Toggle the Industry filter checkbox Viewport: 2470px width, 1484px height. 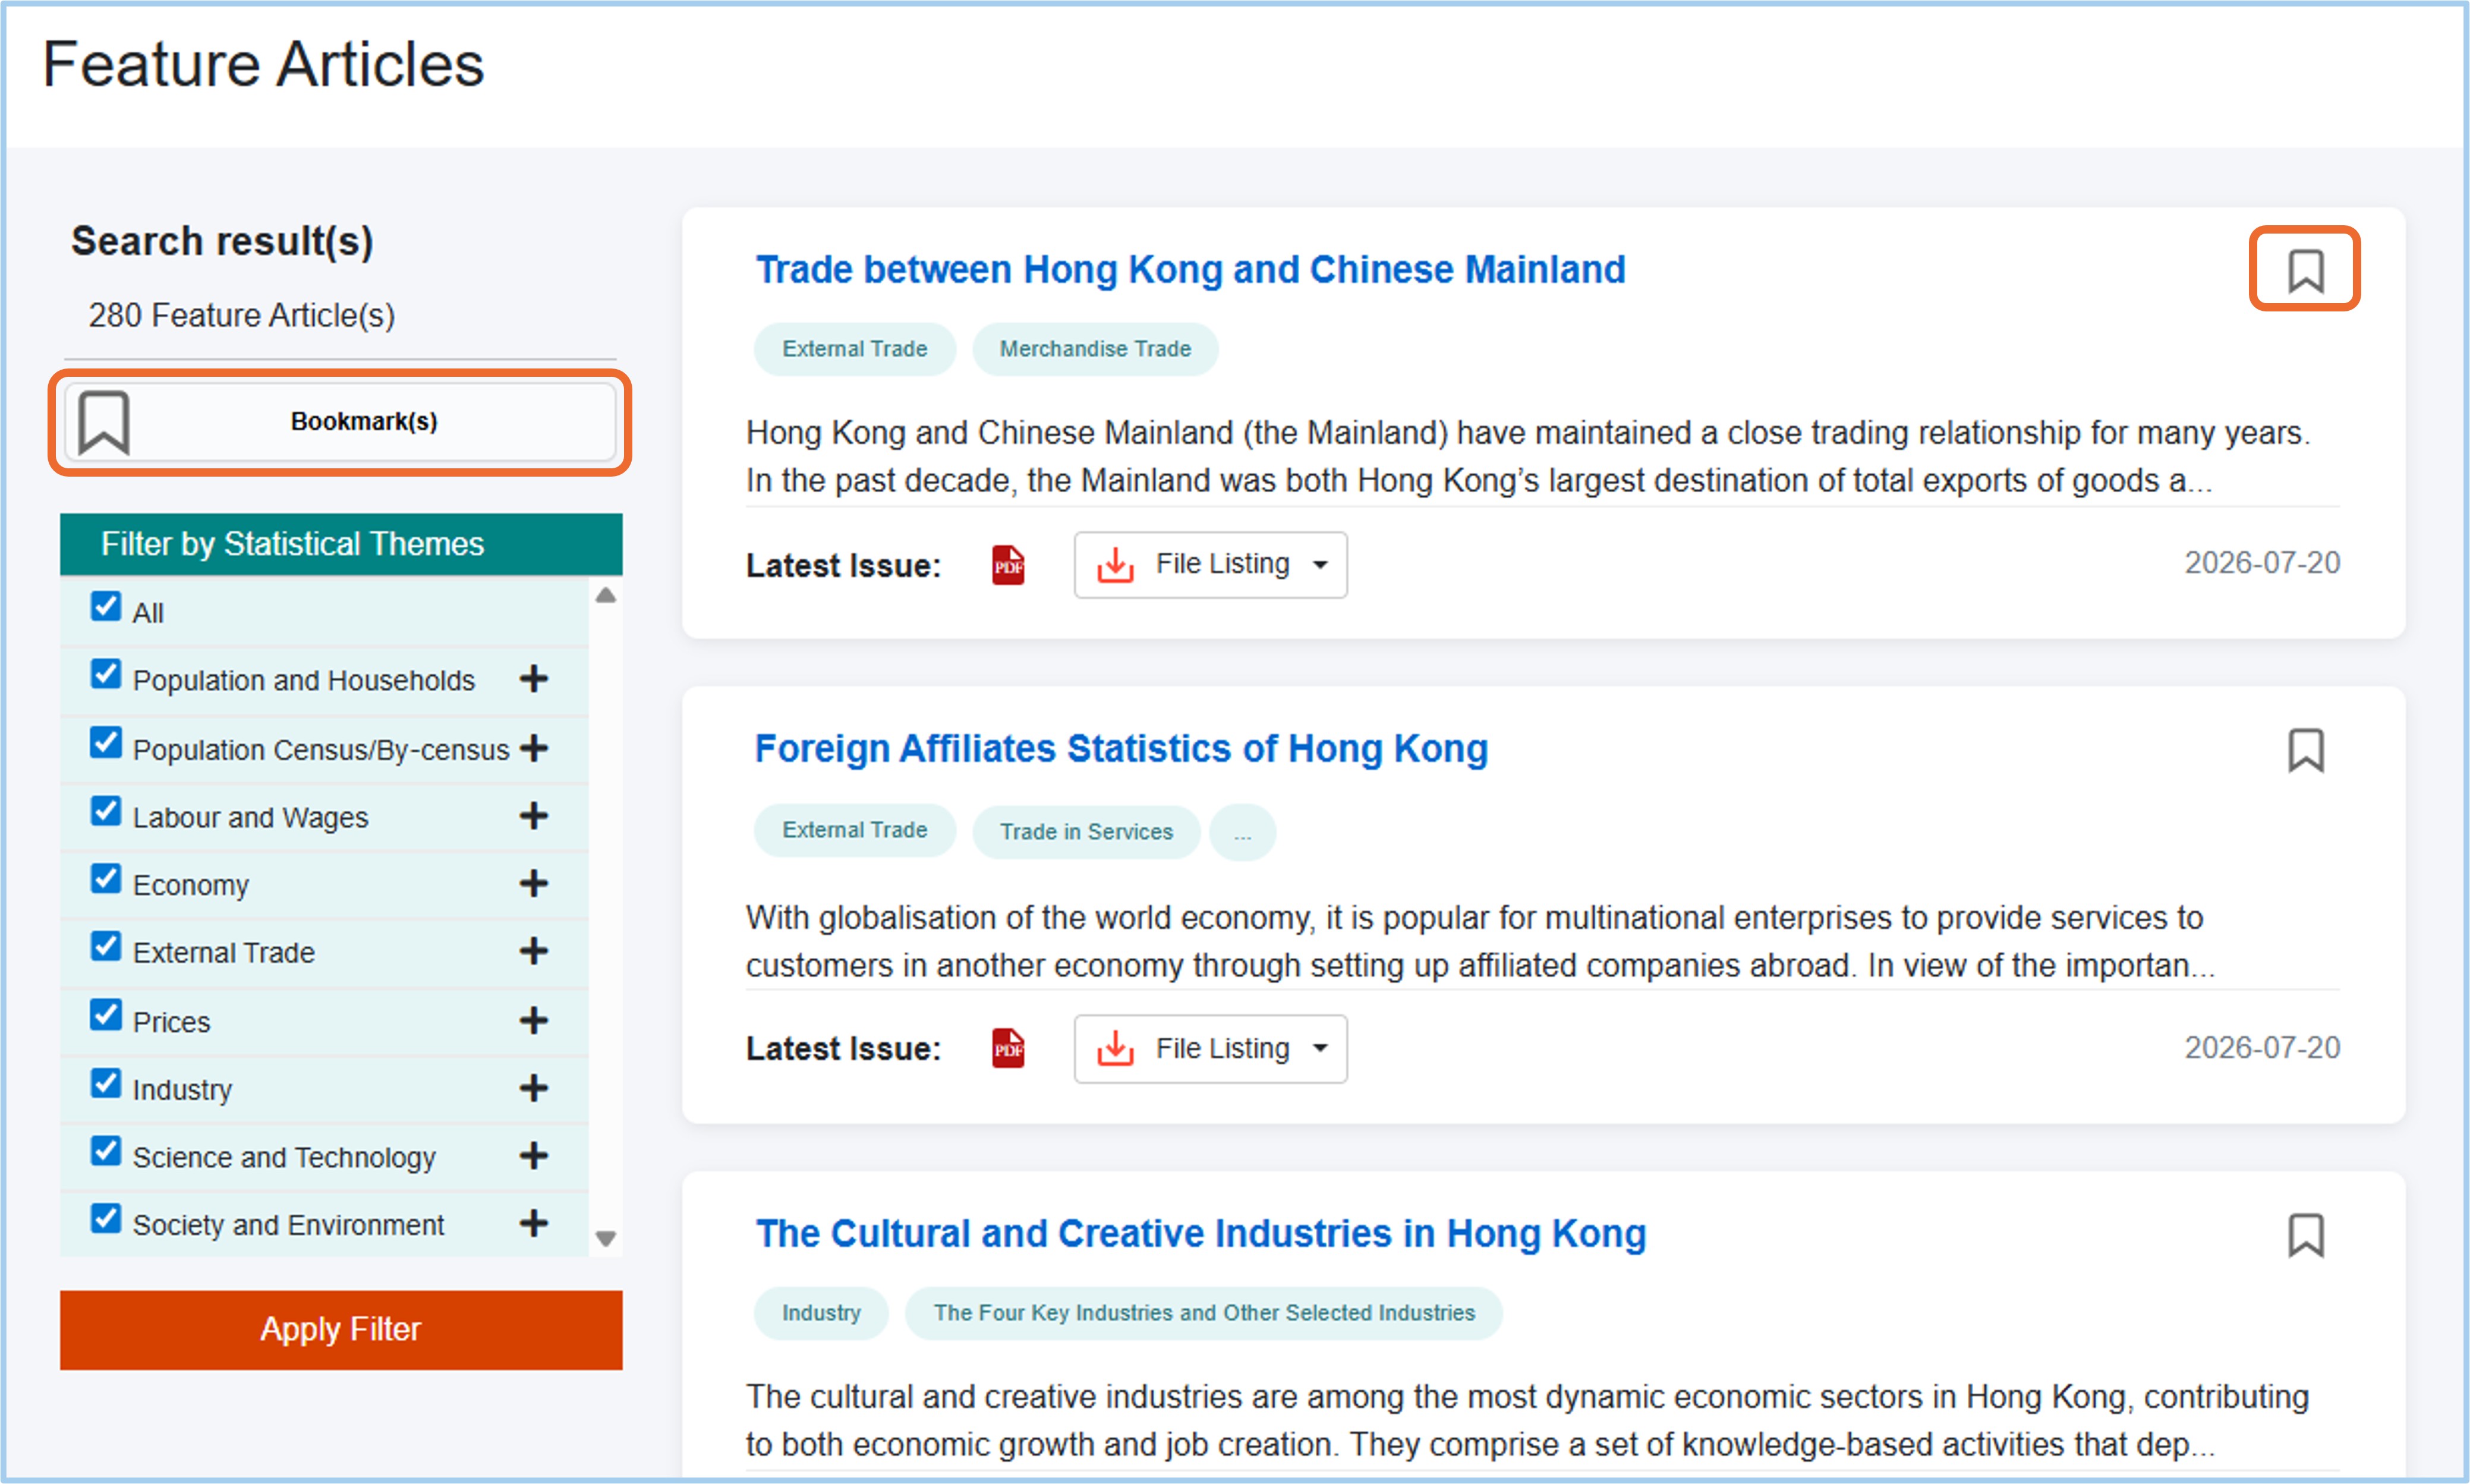click(105, 1083)
